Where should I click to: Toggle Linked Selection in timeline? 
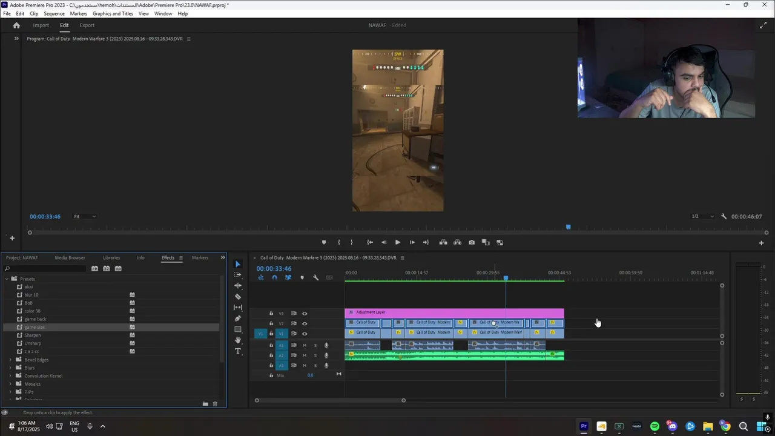(x=288, y=277)
